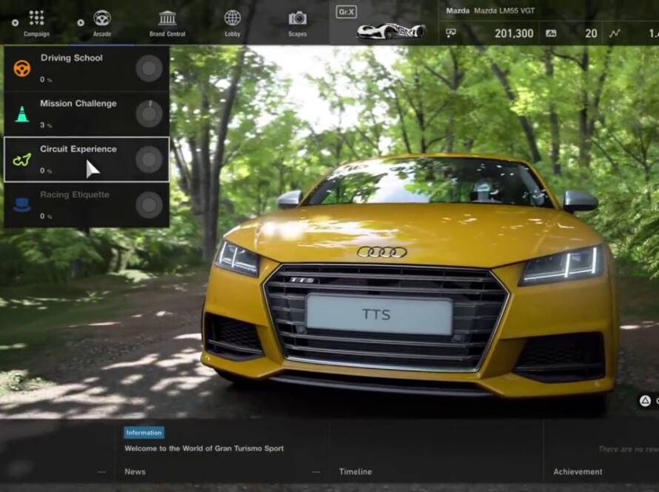This screenshot has height=492, width=659.
Task: Open the Achievement panel
Action: [578, 471]
